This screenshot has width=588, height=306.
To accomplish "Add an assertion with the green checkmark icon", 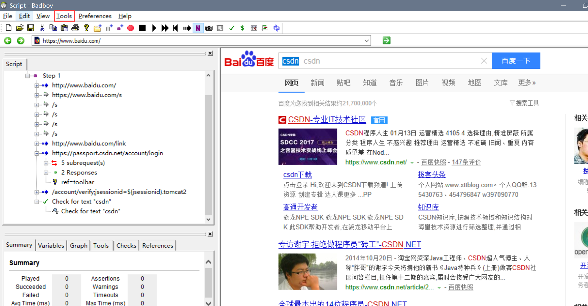I will pyautogui.click(x=231, y=28).
